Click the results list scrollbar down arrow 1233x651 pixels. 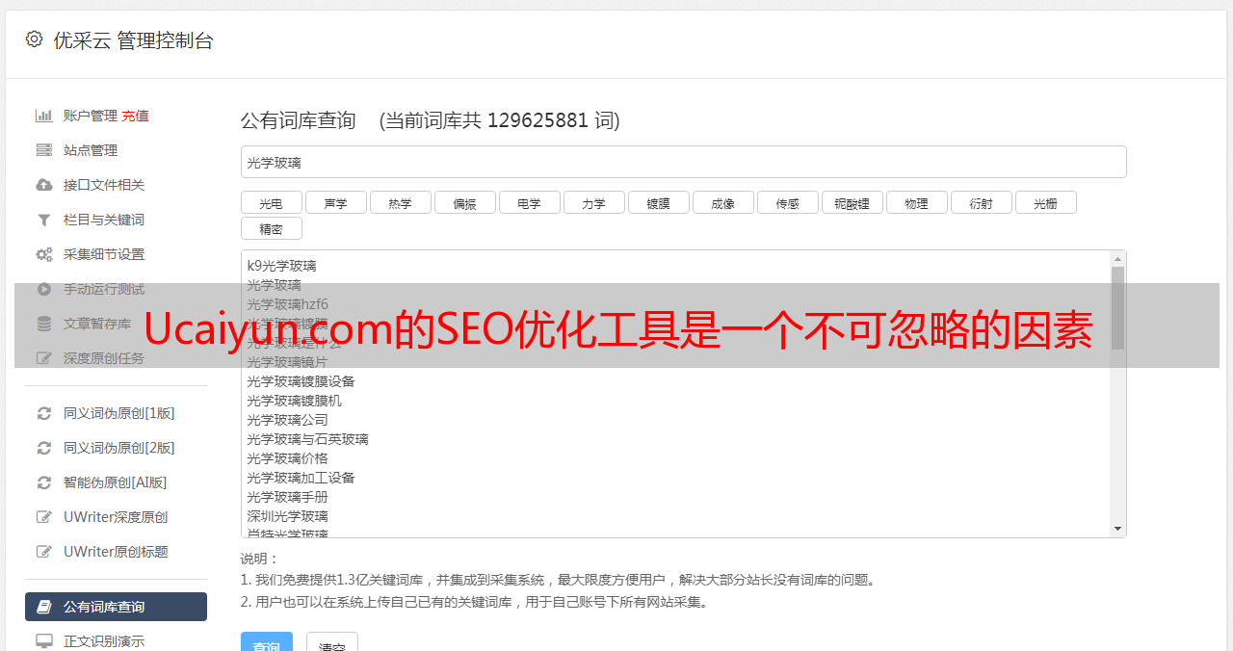1118,529
